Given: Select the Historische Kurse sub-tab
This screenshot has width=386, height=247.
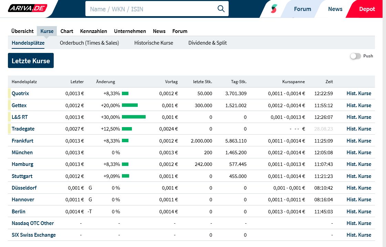Looking at the screenshot, I should click(x=154, y=43).
